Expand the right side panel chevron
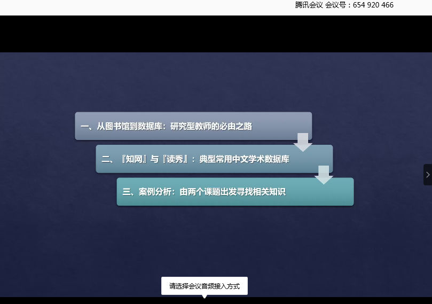 point(428,175)
